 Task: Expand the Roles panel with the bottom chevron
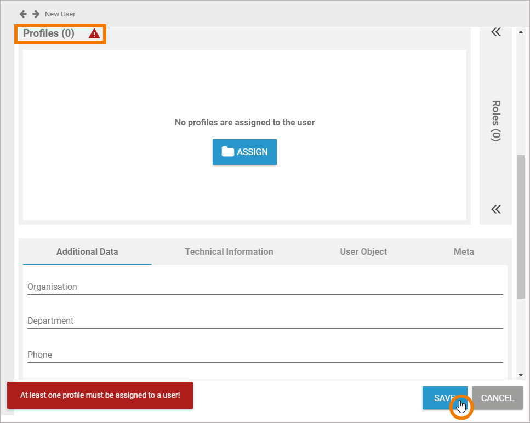[x=495, y=209]
